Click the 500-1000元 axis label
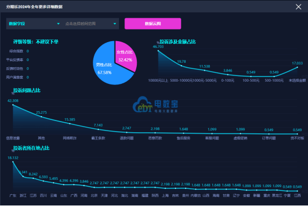The height and width of the screenshot is (206, 308). pos(274,81)
